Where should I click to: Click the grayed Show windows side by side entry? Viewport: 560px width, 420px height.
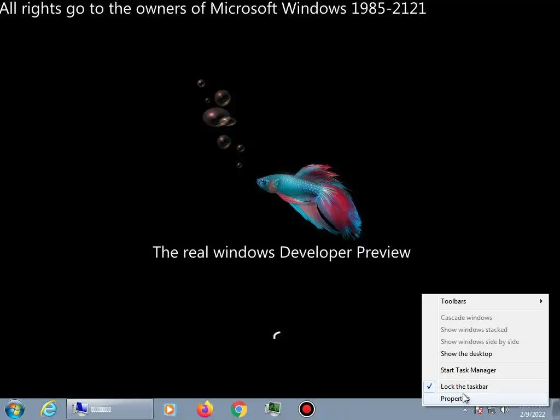[x=486, y=342]
